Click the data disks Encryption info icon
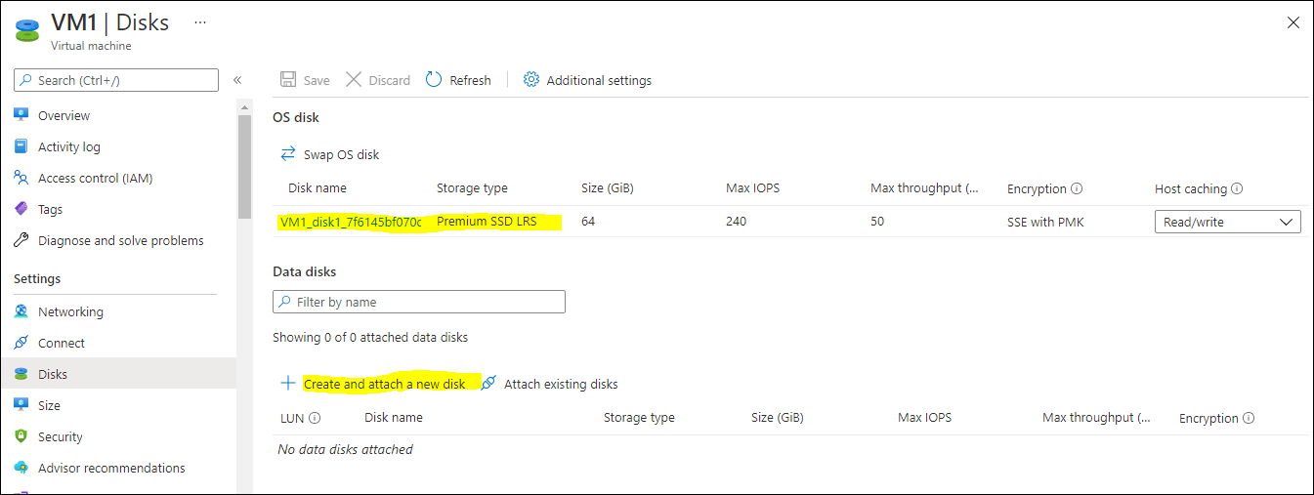The image size is (1314, 495). click(1249, 418)
